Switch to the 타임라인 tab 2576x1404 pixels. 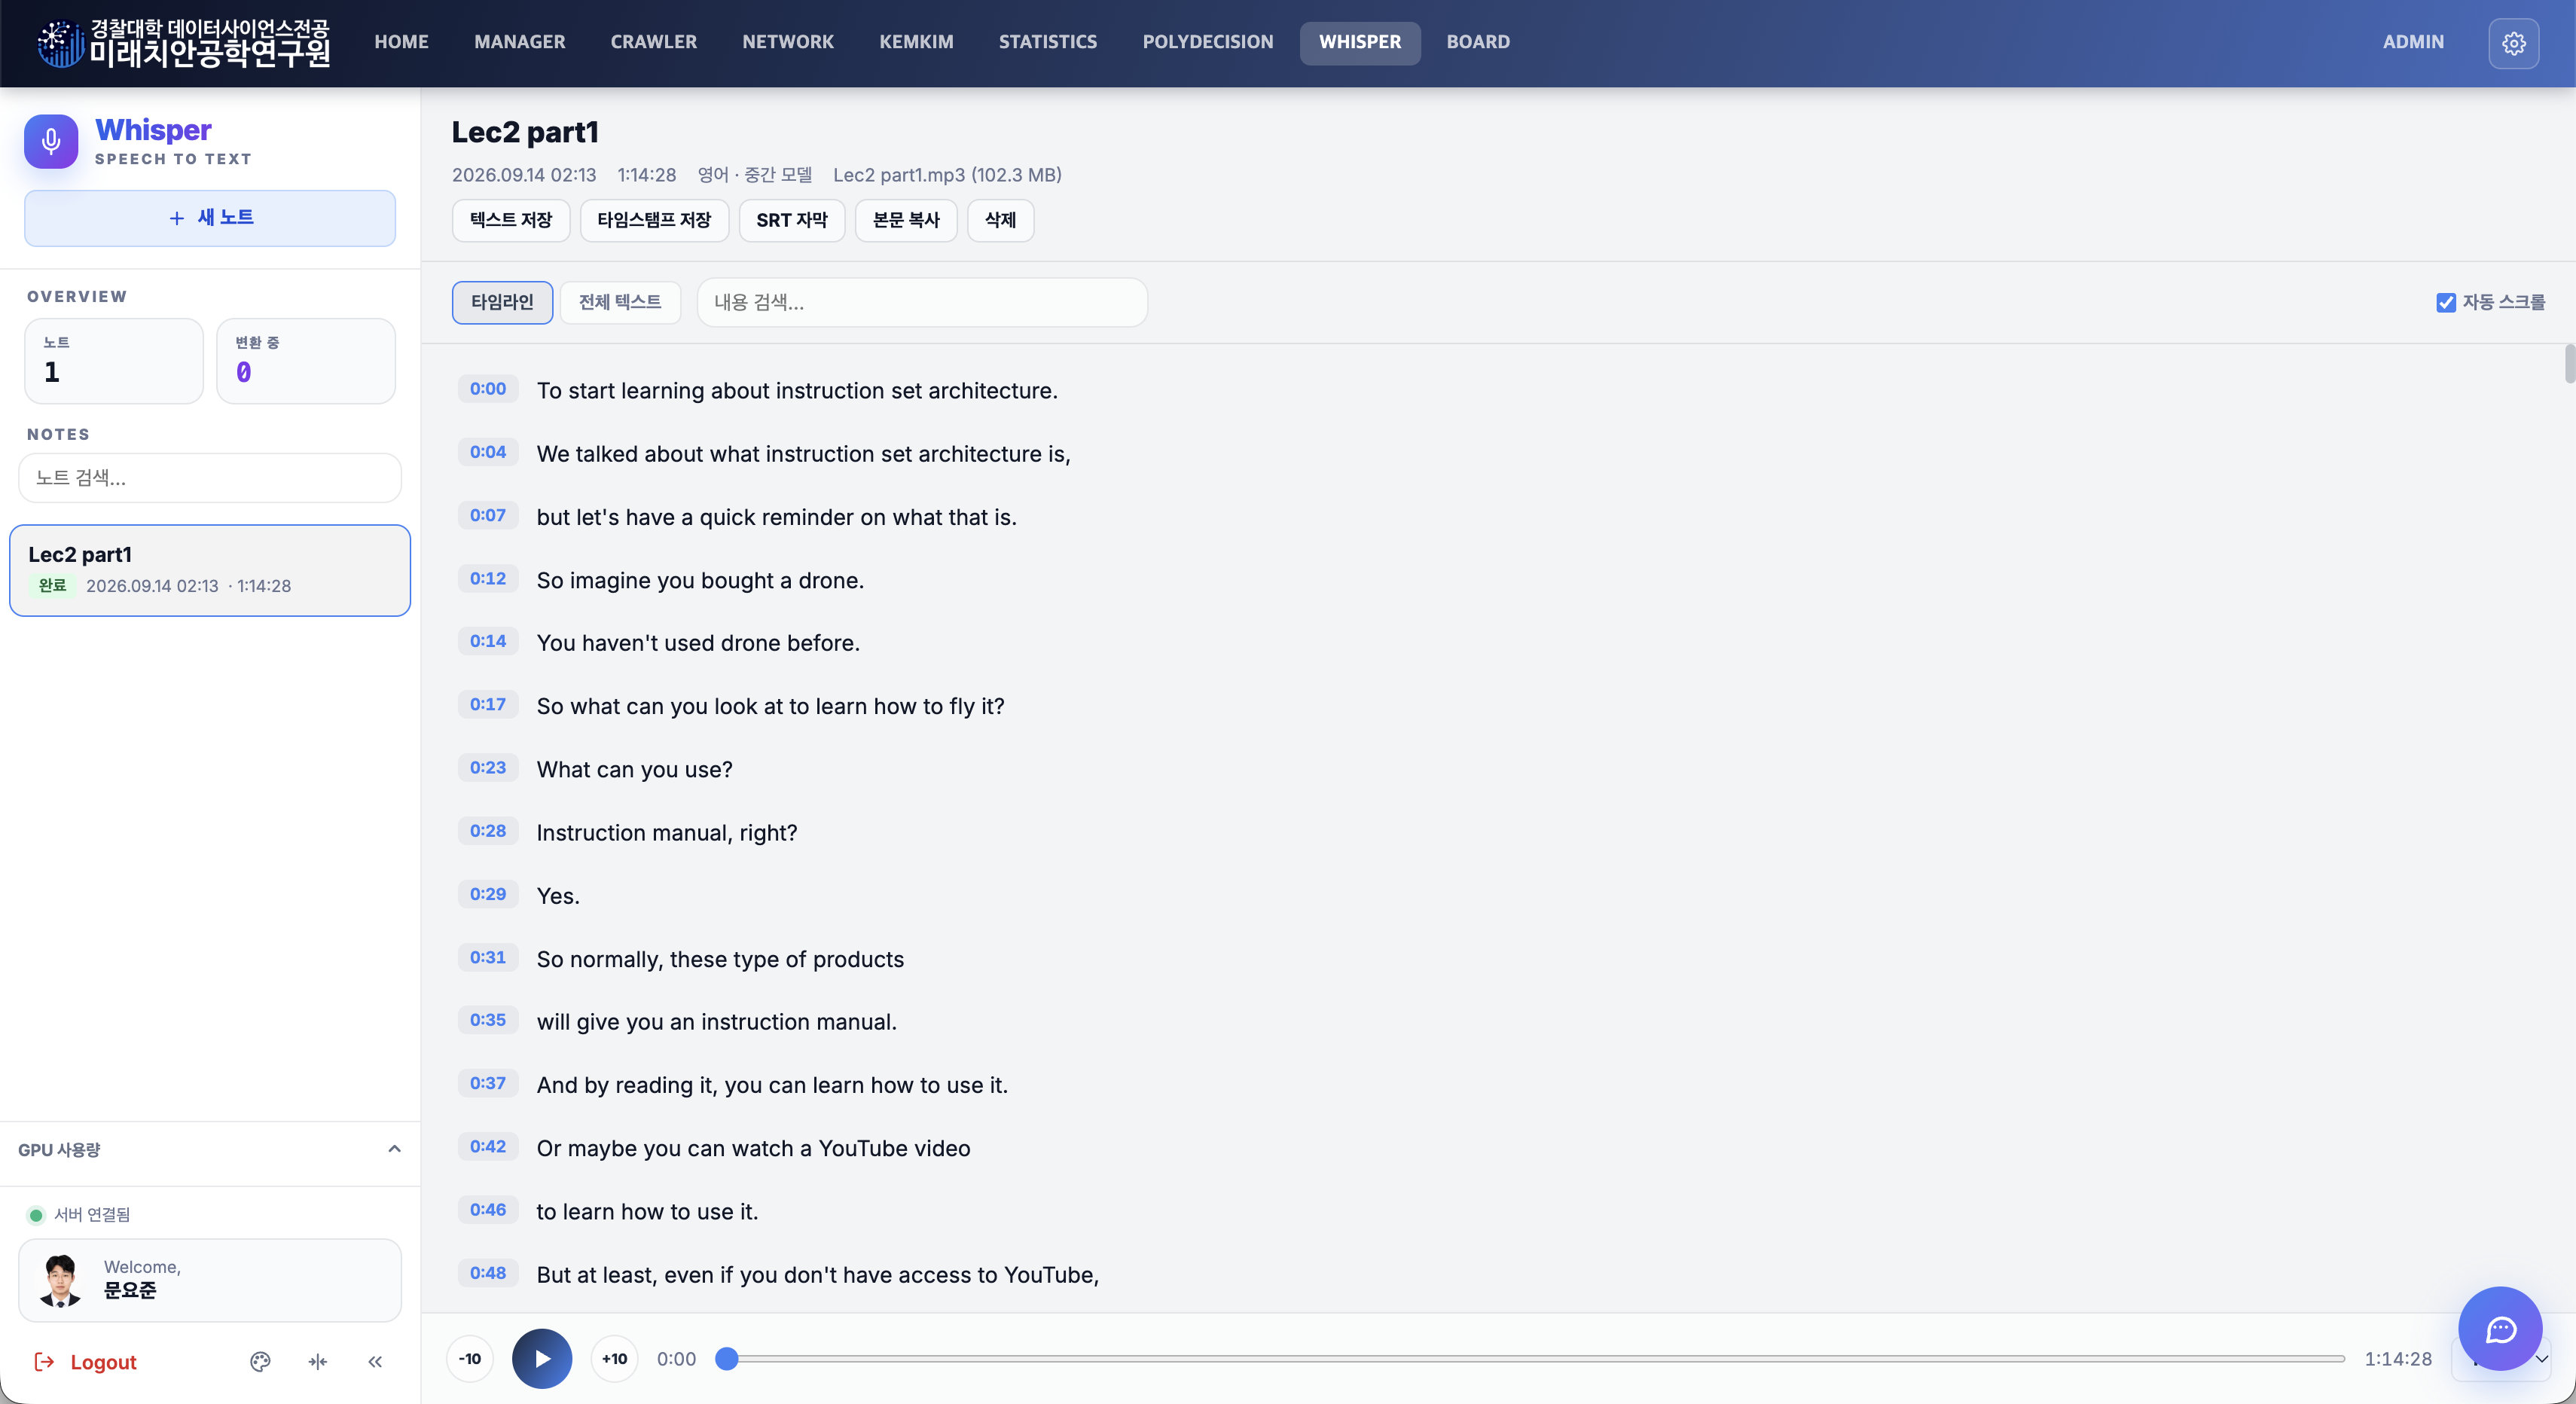(502, 302)
